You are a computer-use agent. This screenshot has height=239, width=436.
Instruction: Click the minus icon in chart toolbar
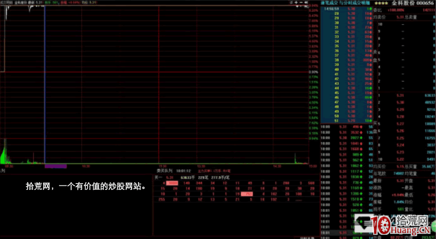301,2
